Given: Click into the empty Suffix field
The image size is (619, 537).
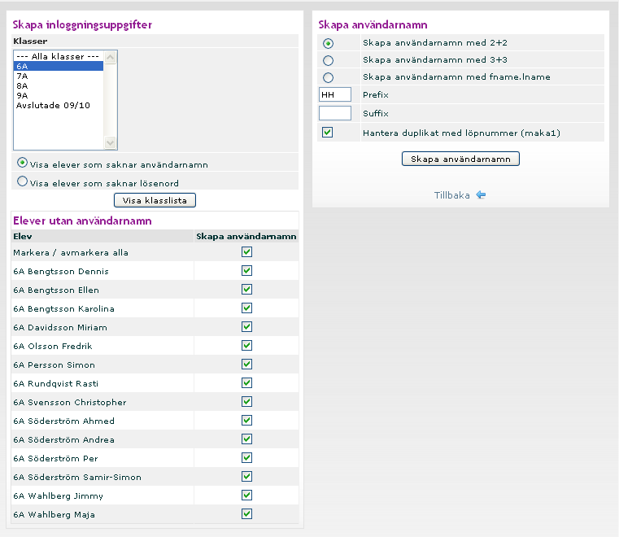Looking at the screenshot, I should click(335, 113).
